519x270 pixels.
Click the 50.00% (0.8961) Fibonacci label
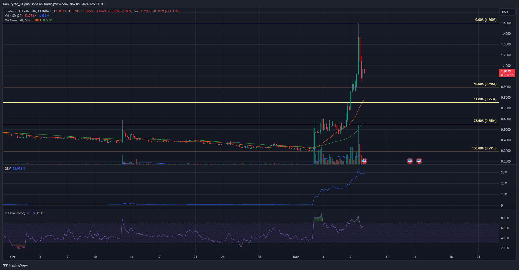pyautogui.click(x=485, y=84)
